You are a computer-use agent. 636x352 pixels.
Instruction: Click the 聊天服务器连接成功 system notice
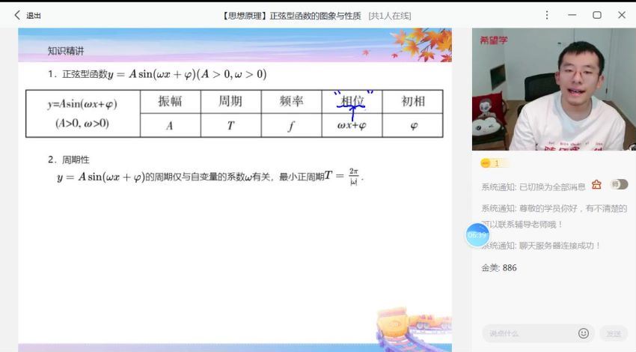pos(541,246)
